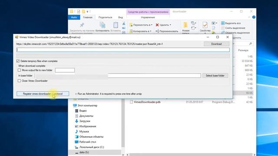This screenshot has width=278, height=156.
Task: Click the Копировать icon in ribbon
Action: click(103, 25)
